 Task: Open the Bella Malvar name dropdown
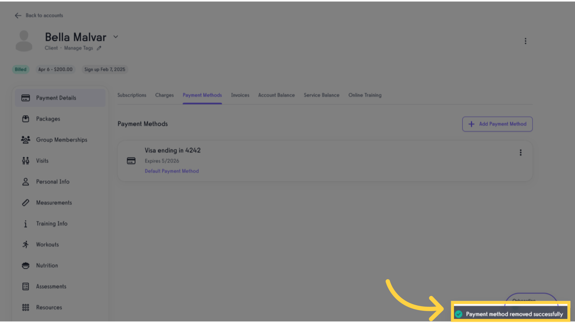pos(115,37)
